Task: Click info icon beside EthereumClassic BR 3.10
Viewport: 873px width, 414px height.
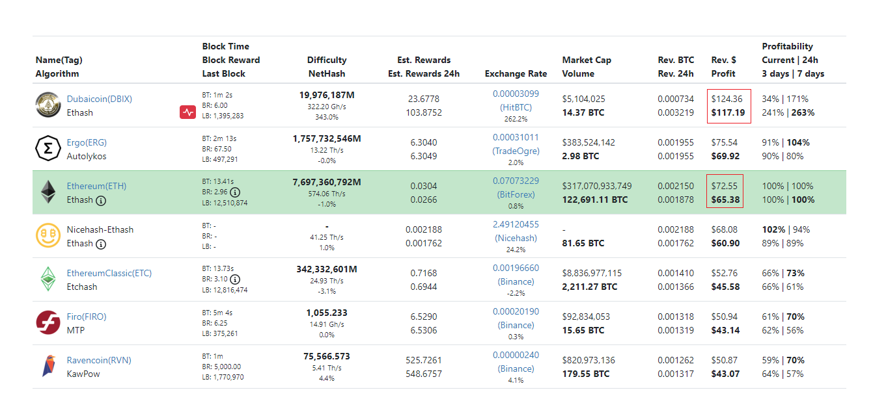Action: 235,279
